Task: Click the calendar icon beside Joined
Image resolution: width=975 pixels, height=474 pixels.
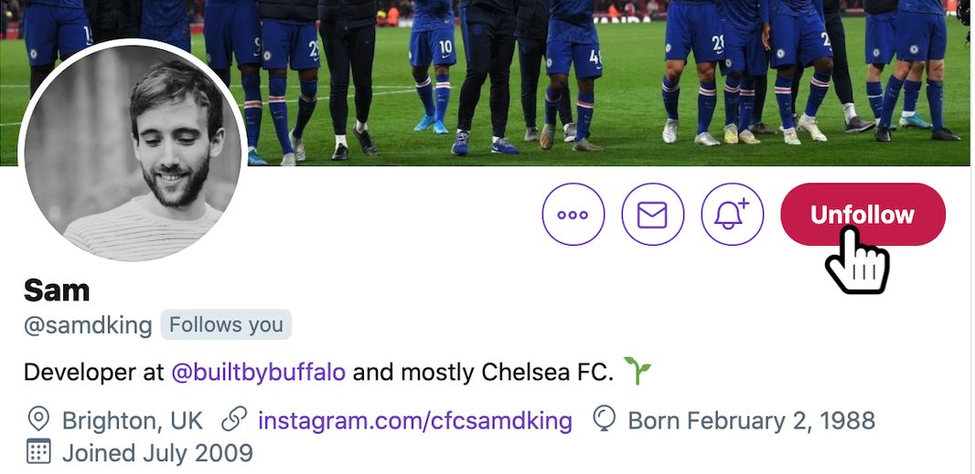Action: [x=38, y=451]
